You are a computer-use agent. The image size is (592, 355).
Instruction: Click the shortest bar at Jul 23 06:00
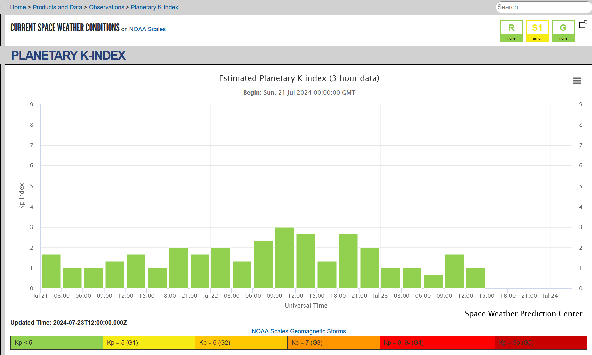[433, 282]
